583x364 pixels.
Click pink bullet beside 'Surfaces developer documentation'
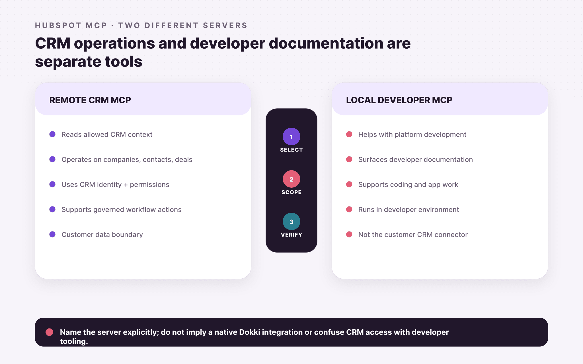(x=349, y=159)
